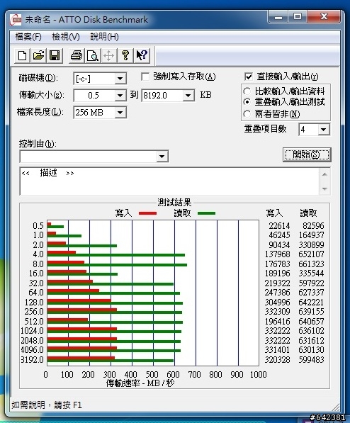
Task: Enable 強制寫入存取 checkbox
Action: click(x=145, y=77)
